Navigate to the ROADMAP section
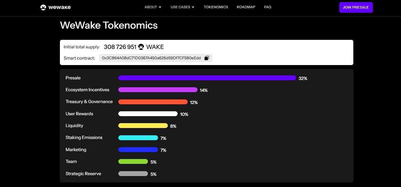 pos(246,7)
